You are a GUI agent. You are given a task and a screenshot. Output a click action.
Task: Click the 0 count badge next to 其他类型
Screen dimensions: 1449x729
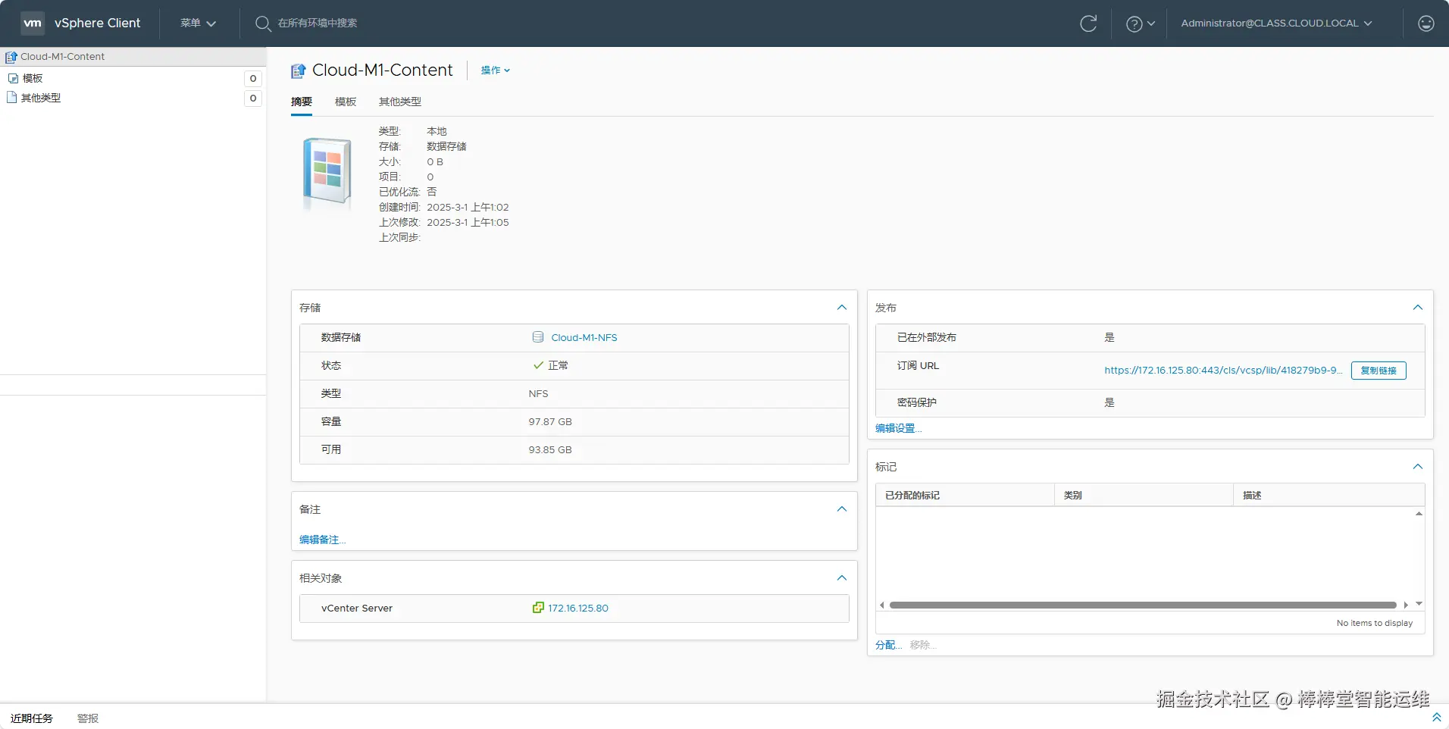(x=253, y=98)
